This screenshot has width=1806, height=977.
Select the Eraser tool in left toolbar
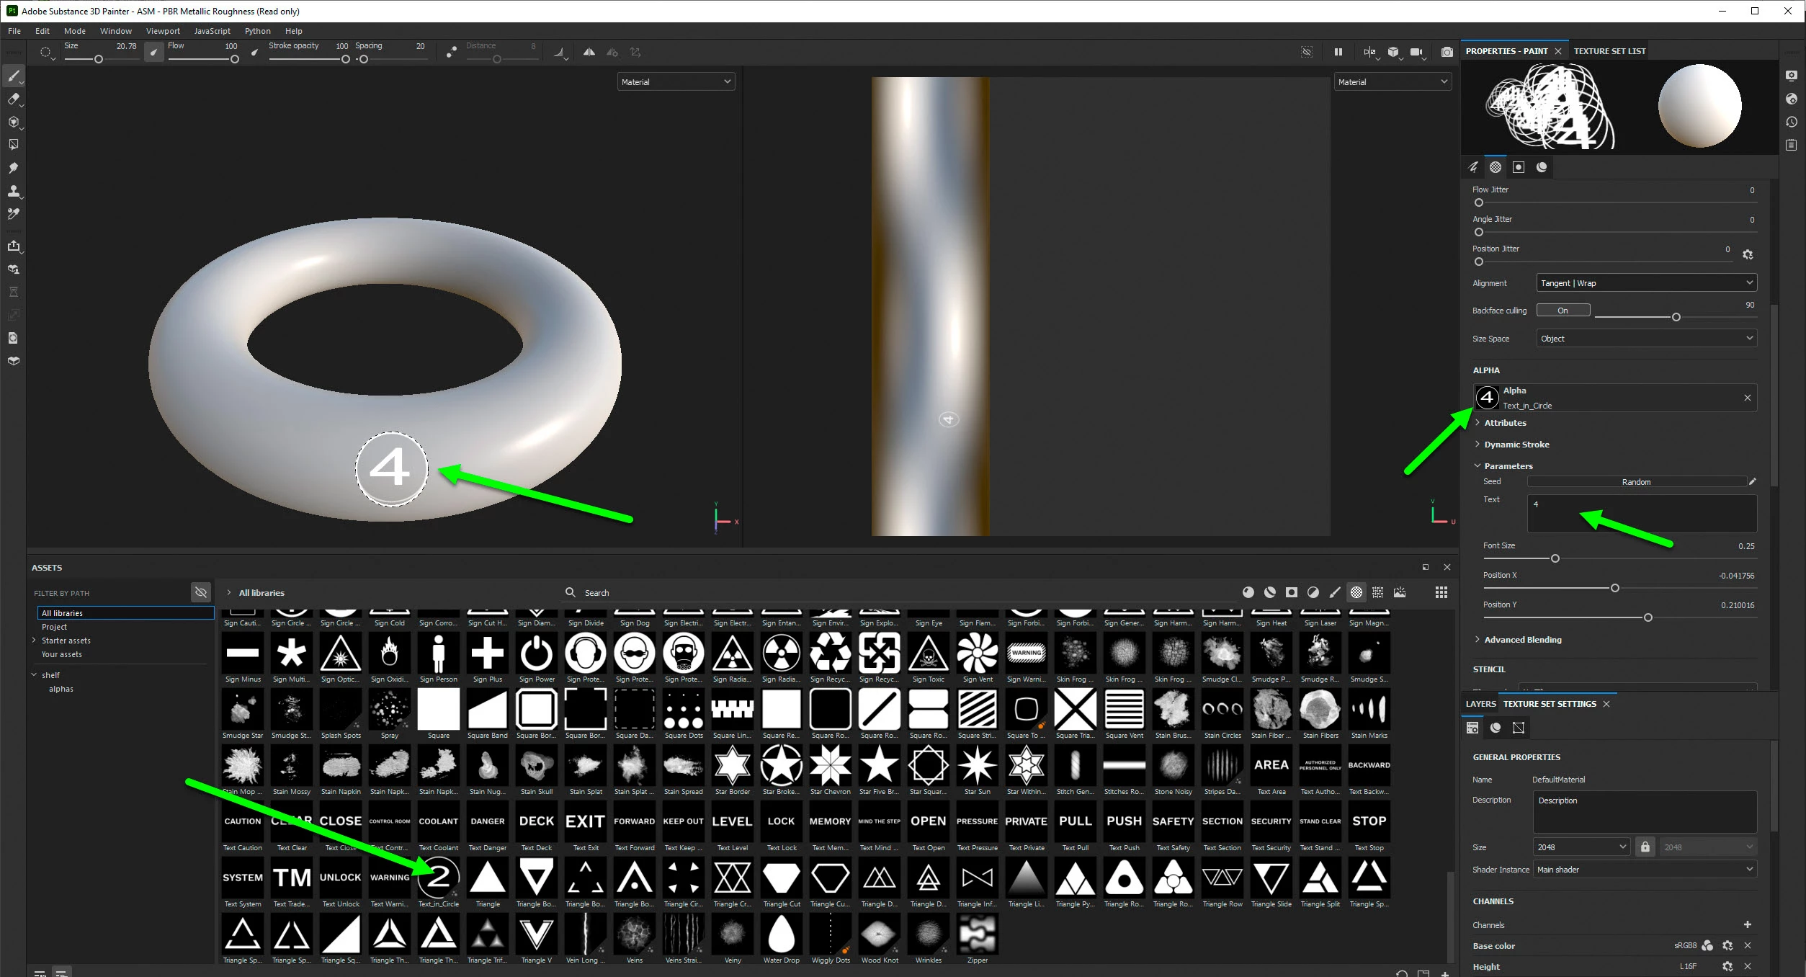point(13,99)
